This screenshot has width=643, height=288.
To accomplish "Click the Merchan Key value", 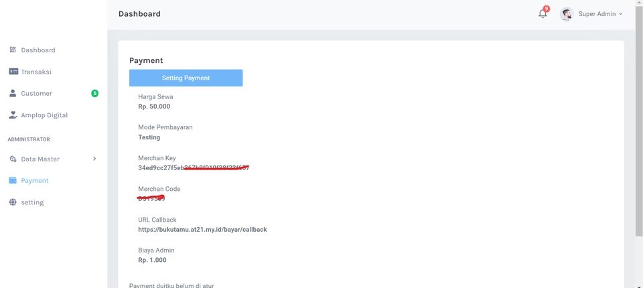I will pyautogui.click(x=194, y=168).
